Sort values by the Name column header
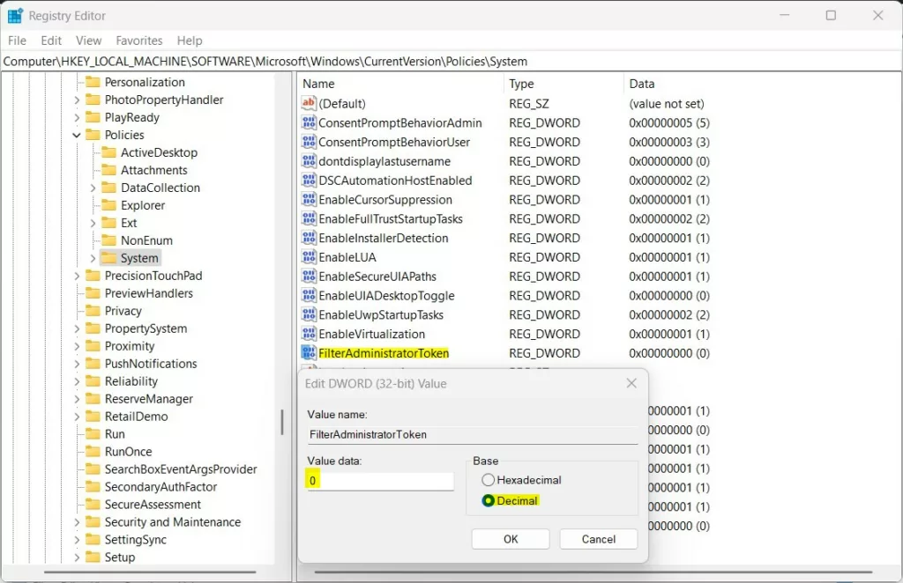The image size is (903, 583). [401, 84]
